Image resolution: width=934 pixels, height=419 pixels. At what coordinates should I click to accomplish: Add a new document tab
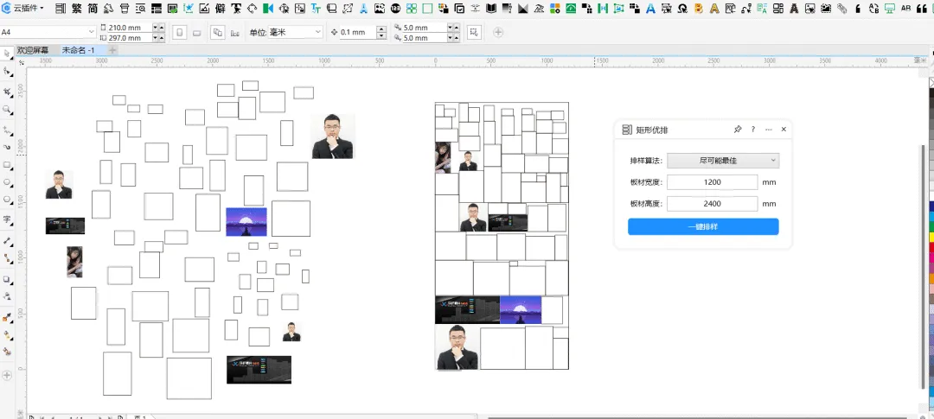[x=112, y=51]
